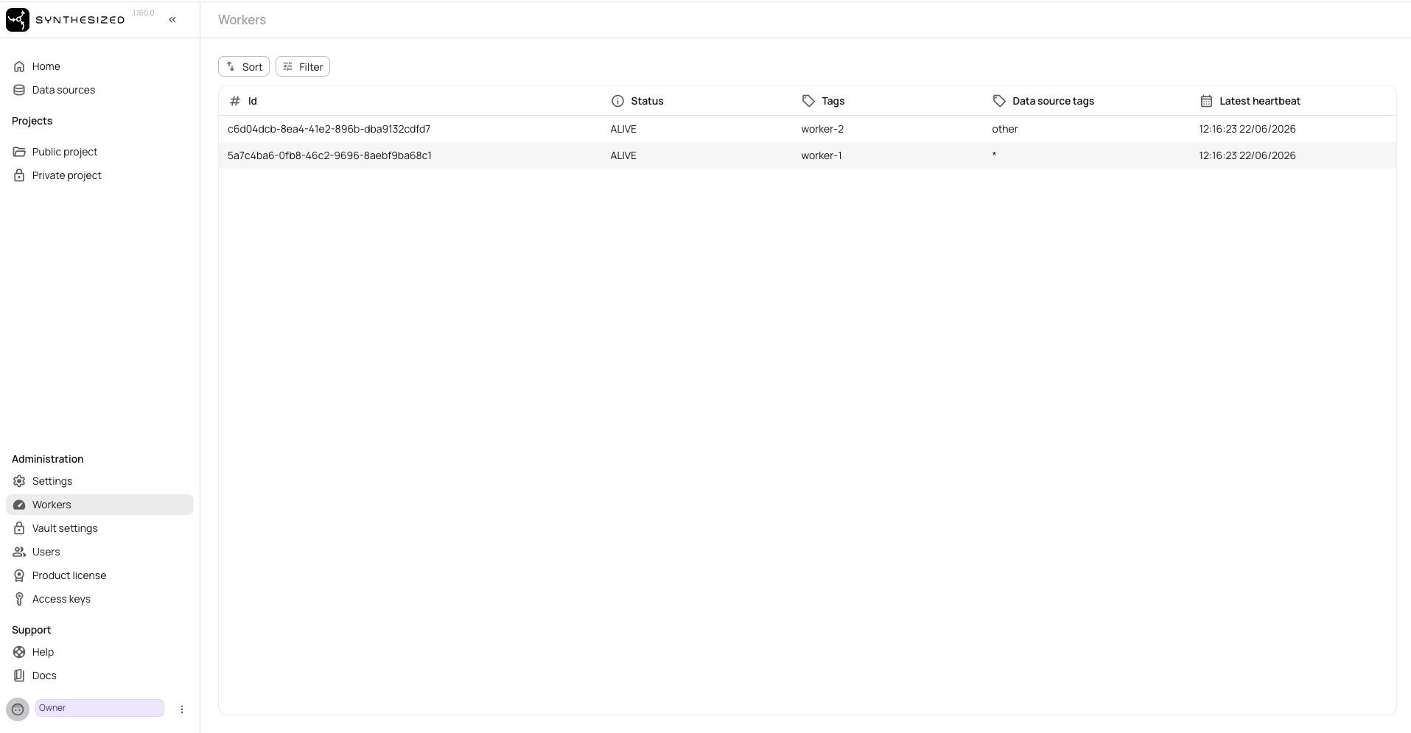Click heartbeat time in worker-1 row

pyautogui.click(x=1247, y=155)
